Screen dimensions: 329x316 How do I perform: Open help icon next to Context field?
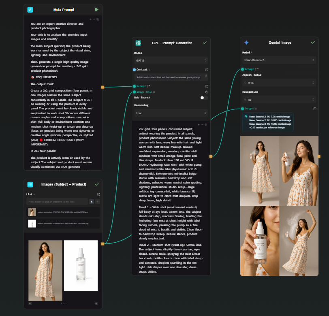point(207,70)
